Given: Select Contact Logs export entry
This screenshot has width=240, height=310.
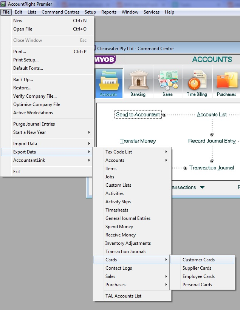Looking at the screenshot, I should pos(132,268).
